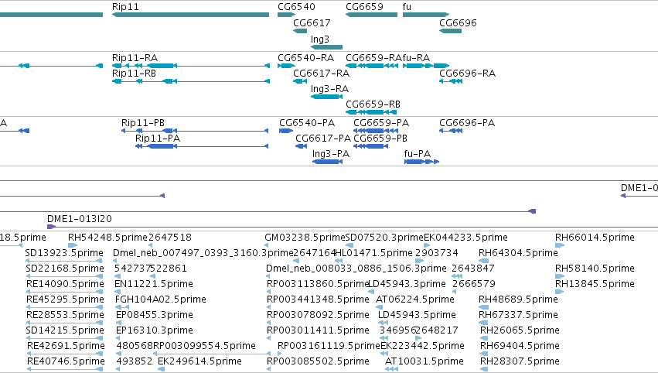
Task: Click the Ing3-RA transcript label
Action: coord(330,89)
